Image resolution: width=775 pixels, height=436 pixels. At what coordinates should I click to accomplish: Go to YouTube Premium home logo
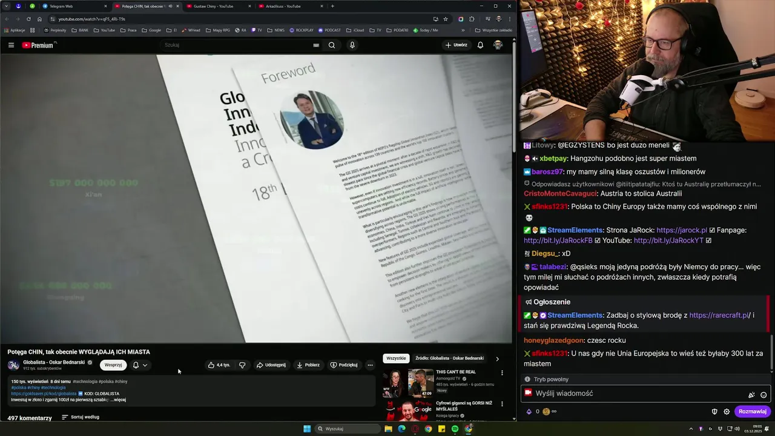click(39, 45)
